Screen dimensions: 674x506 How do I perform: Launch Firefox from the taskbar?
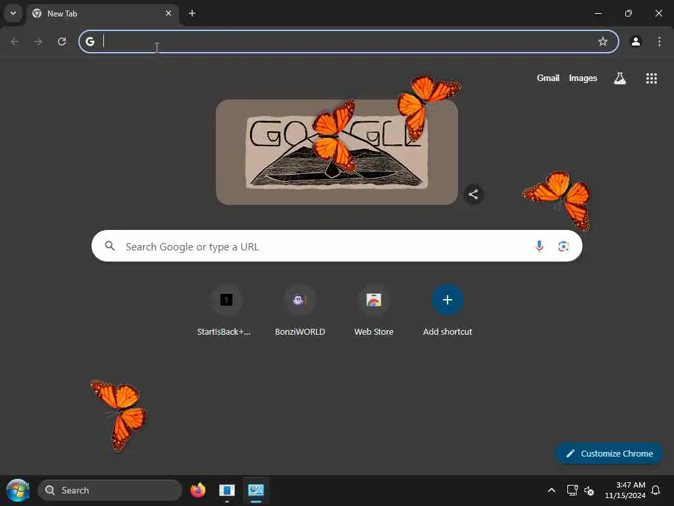point(197,490)
